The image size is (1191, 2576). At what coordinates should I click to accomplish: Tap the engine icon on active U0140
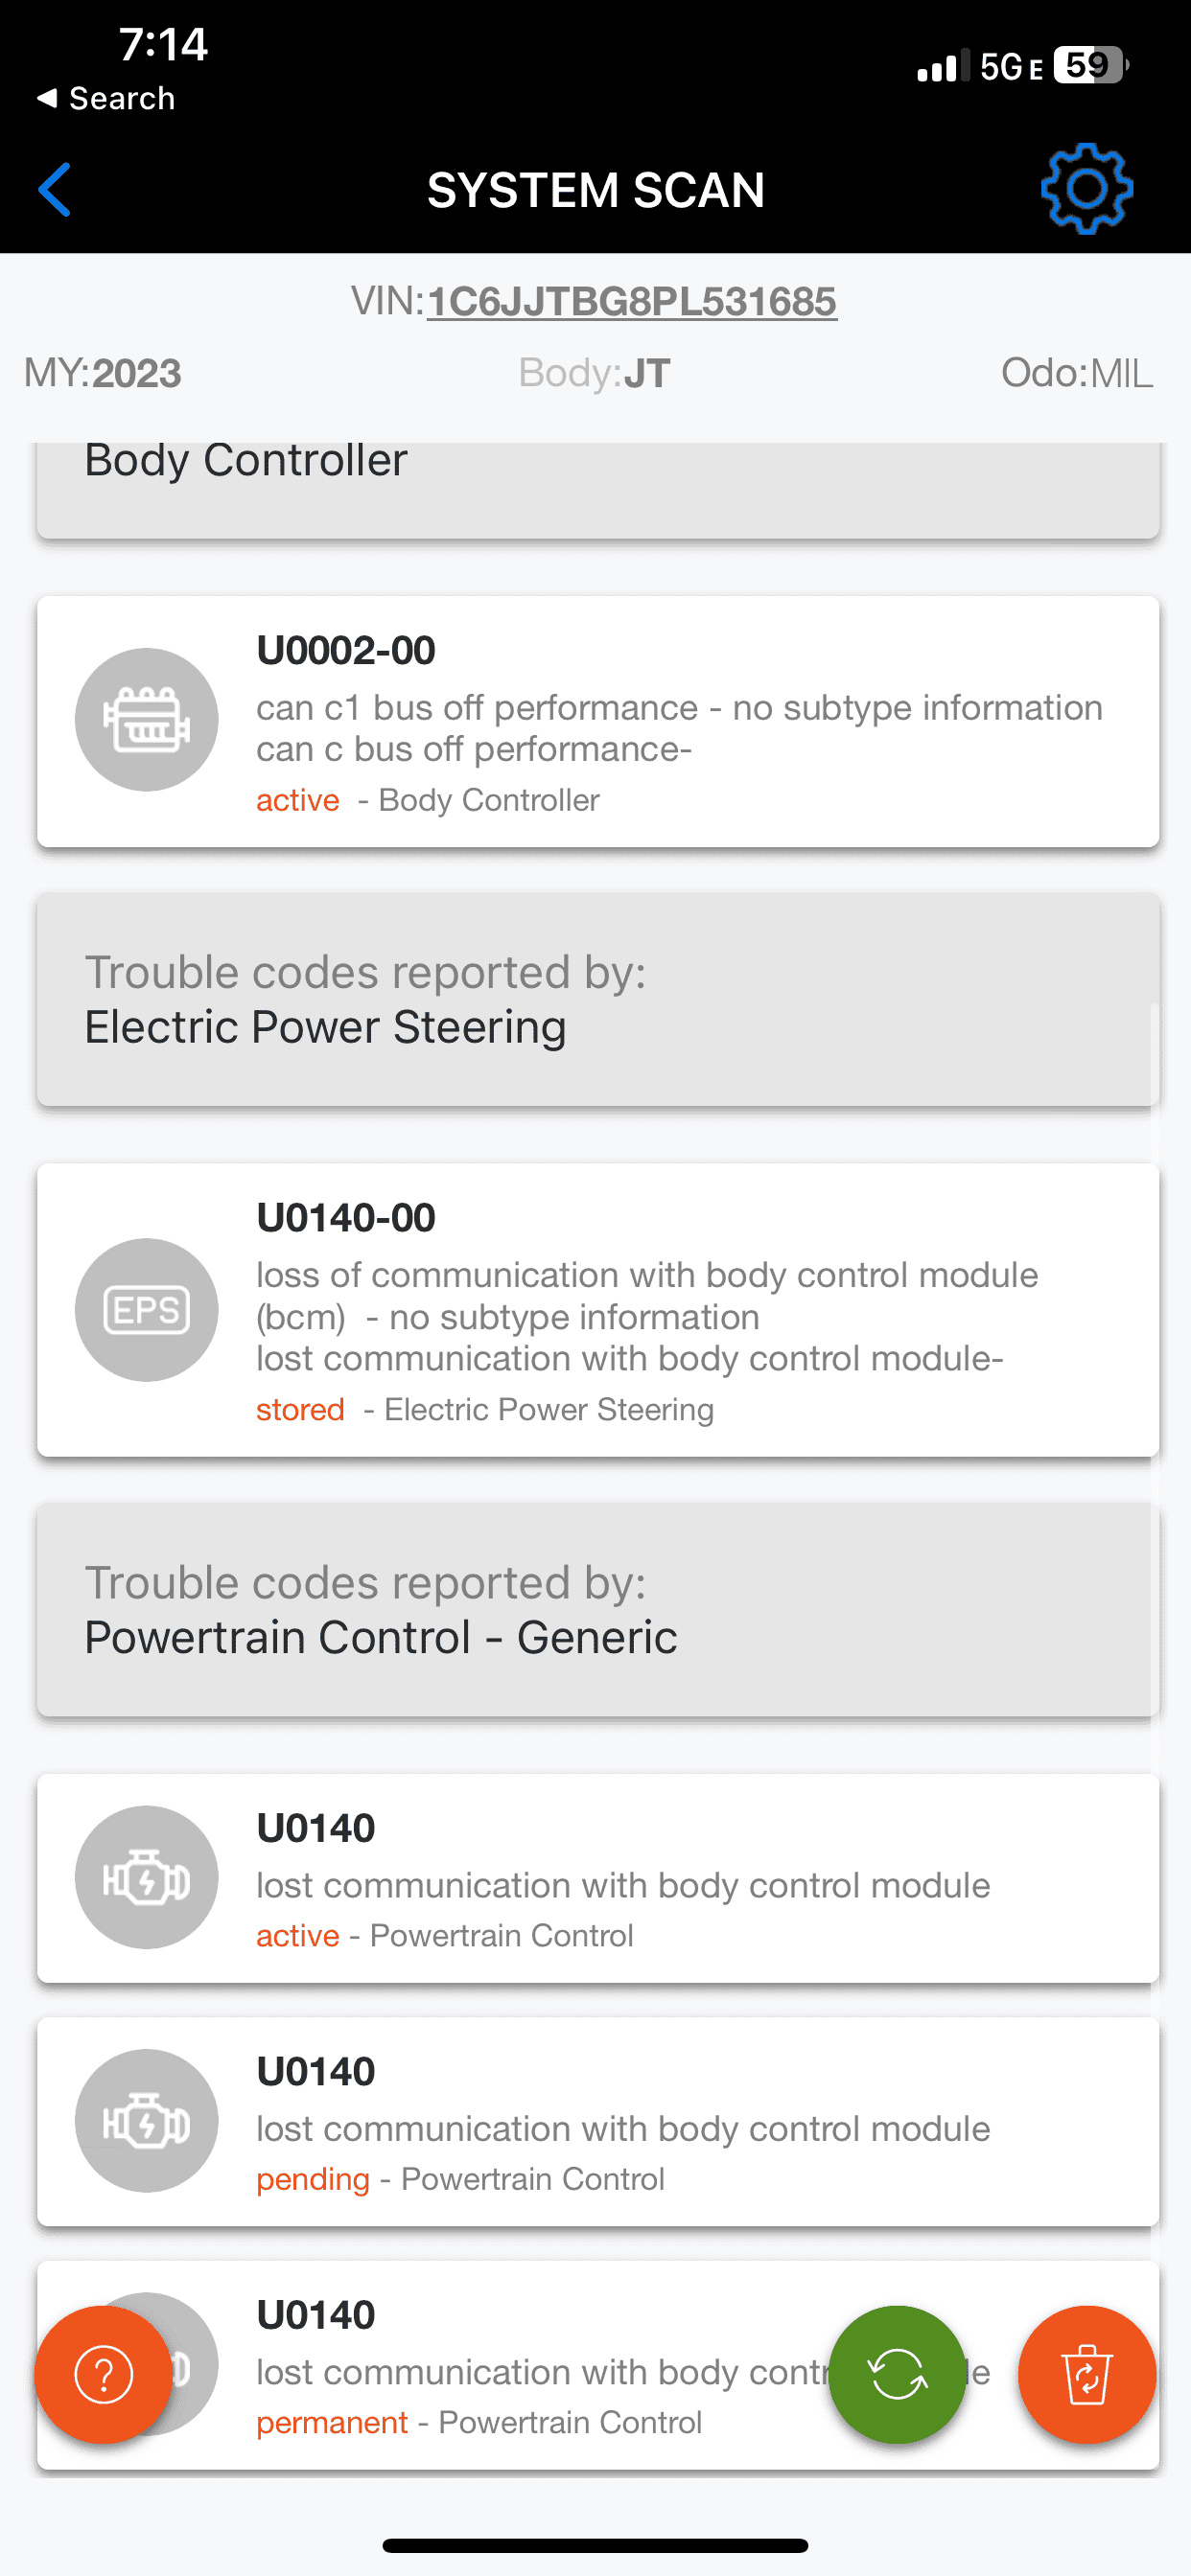click(147, 1877)
